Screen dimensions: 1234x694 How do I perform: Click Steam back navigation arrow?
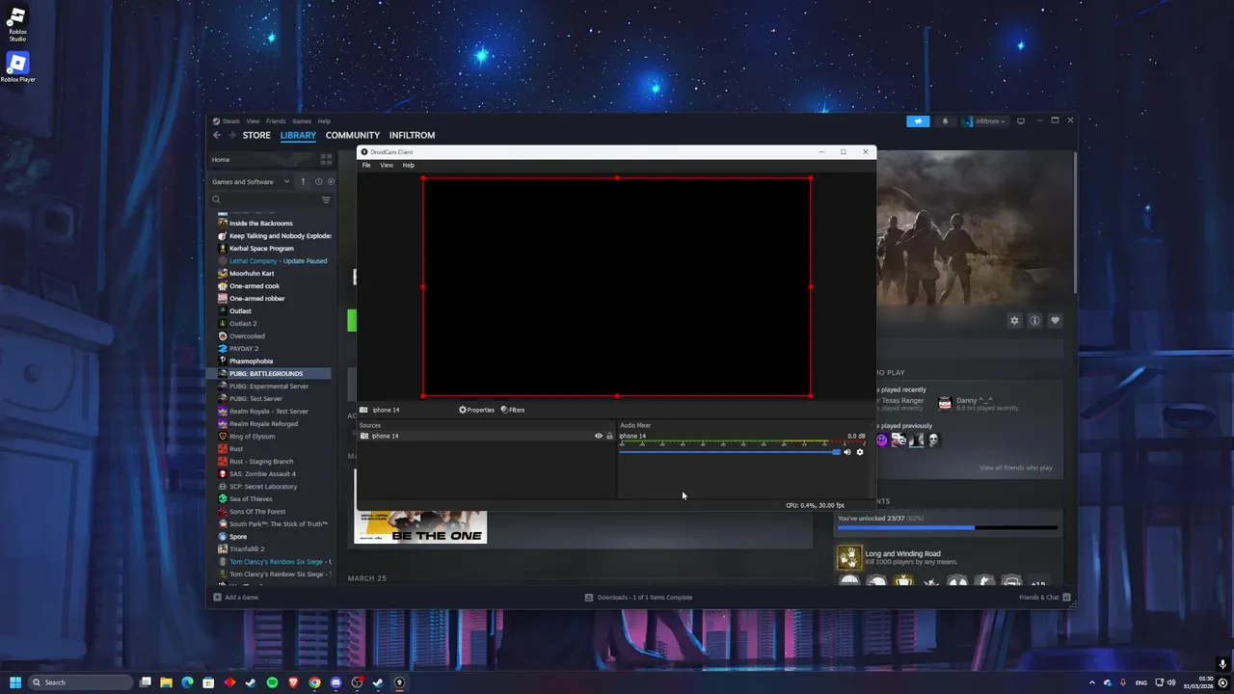217,135
